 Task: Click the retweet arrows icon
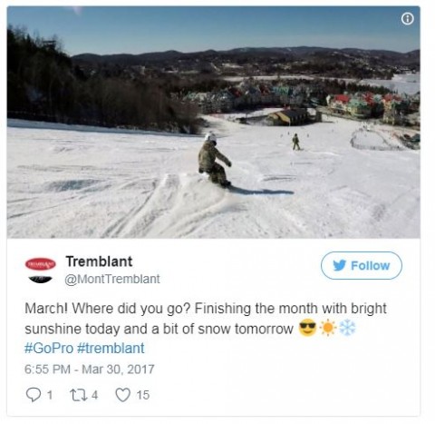point(78,395)
